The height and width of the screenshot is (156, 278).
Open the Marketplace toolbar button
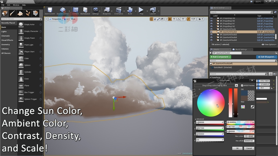pos(85,11)
